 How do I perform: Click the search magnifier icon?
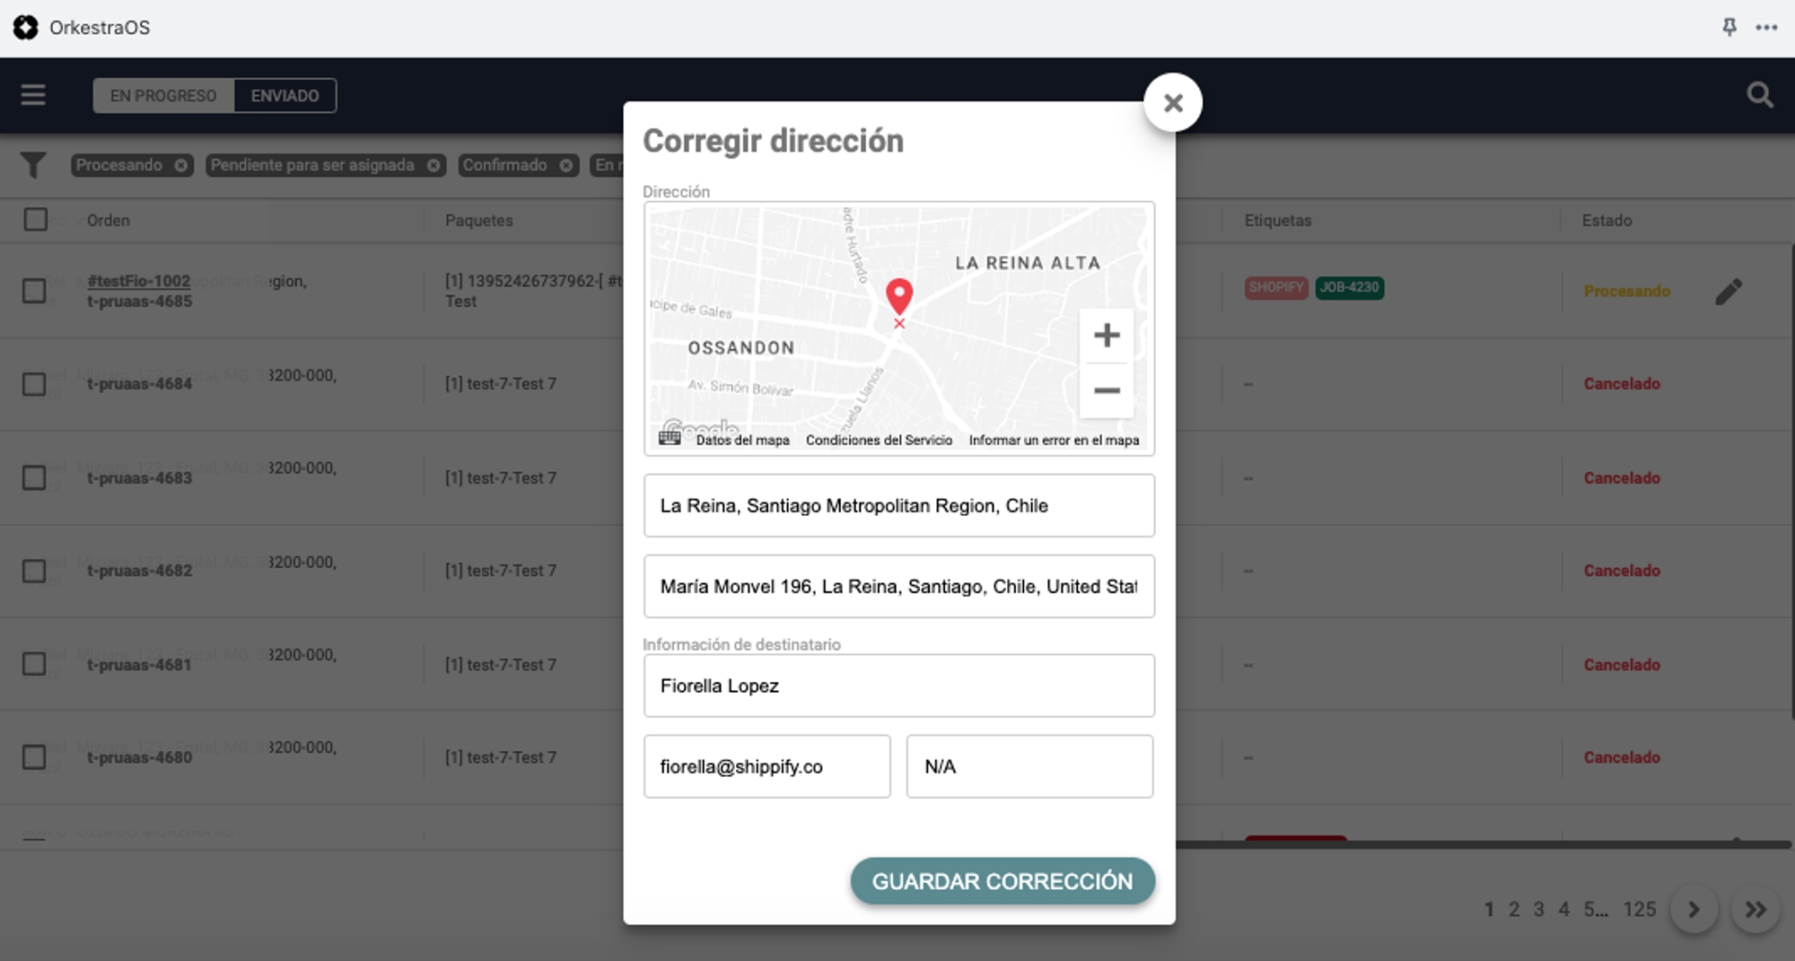coord(1759,95)
